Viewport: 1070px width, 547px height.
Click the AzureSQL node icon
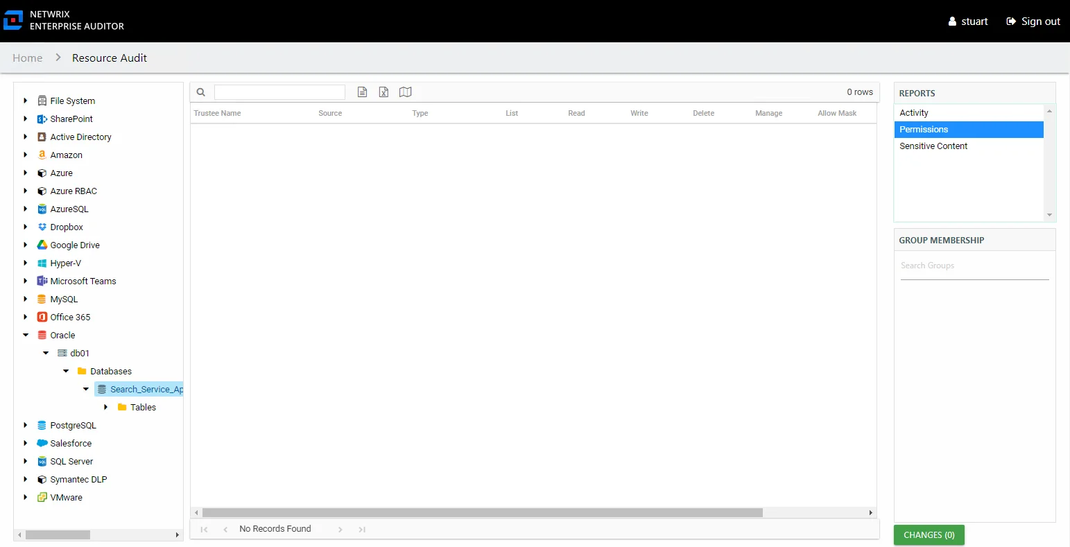coord(42,209)
